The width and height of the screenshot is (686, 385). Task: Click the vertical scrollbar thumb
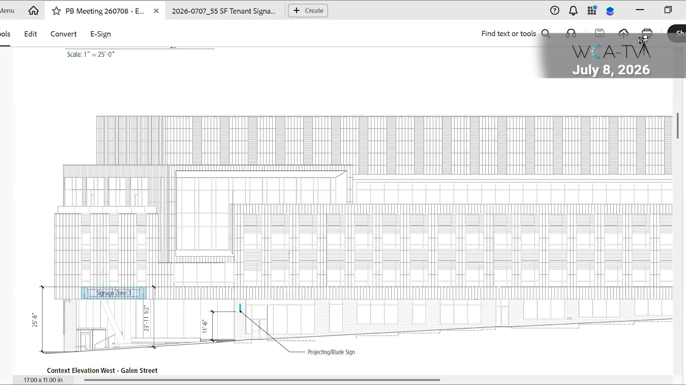point(677,126)
